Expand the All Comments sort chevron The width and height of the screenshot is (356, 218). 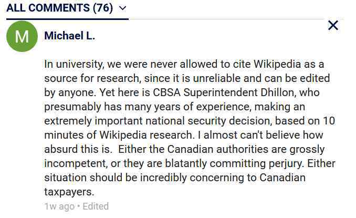coord(122,8)
